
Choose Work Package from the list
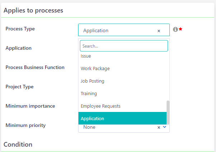(x=95, y=69)
